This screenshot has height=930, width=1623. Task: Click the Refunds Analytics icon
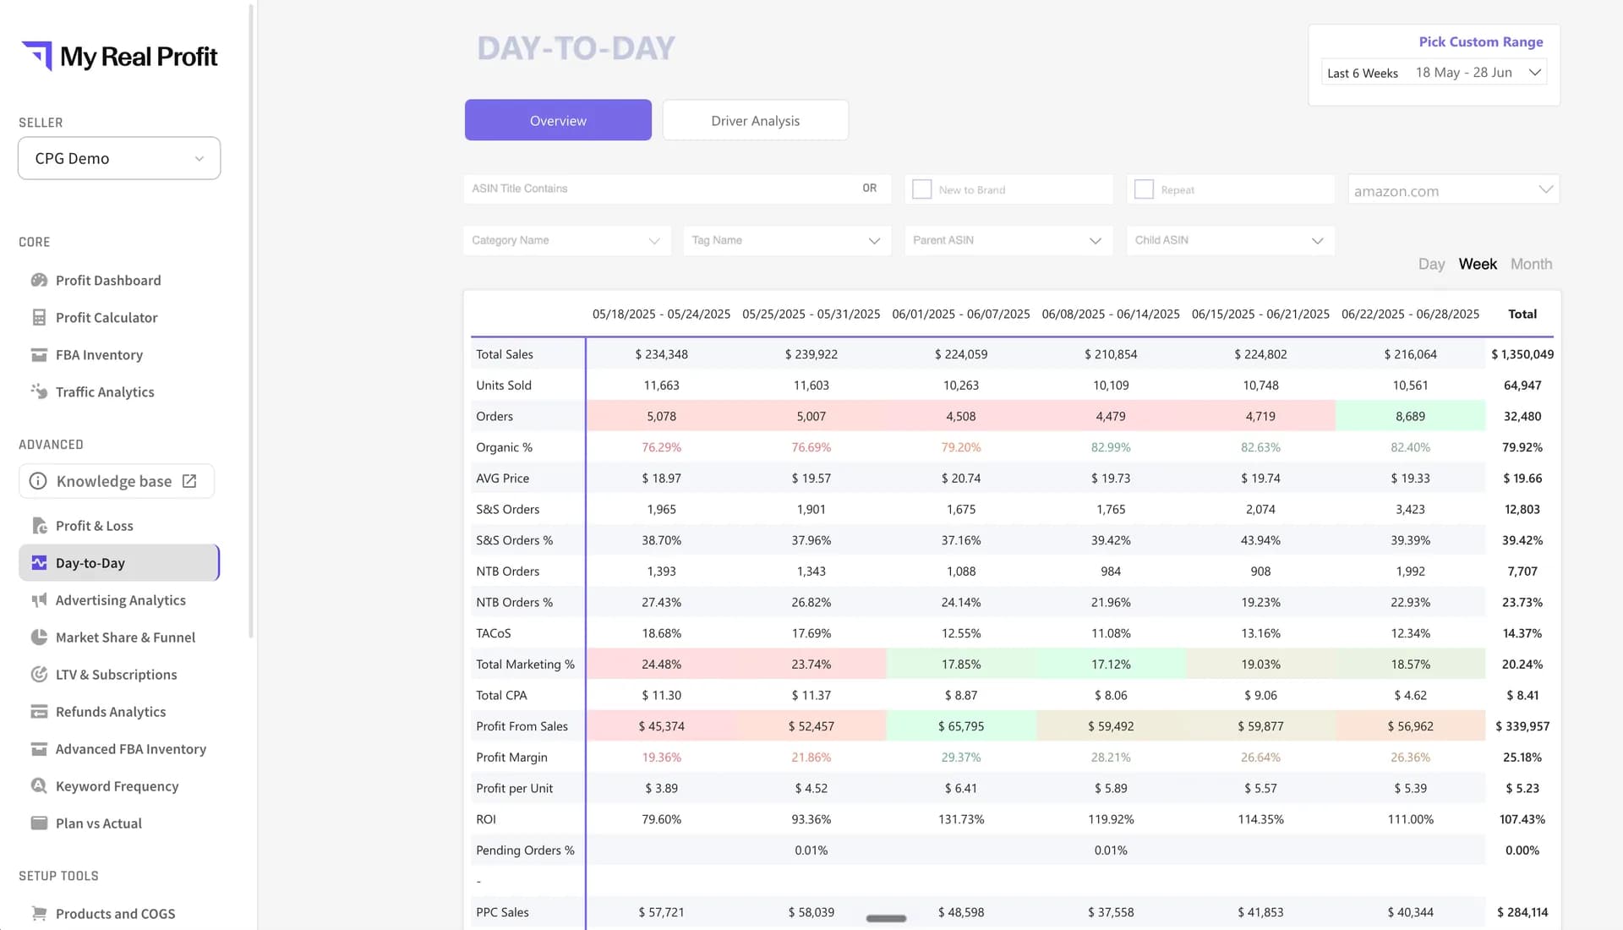39,711
